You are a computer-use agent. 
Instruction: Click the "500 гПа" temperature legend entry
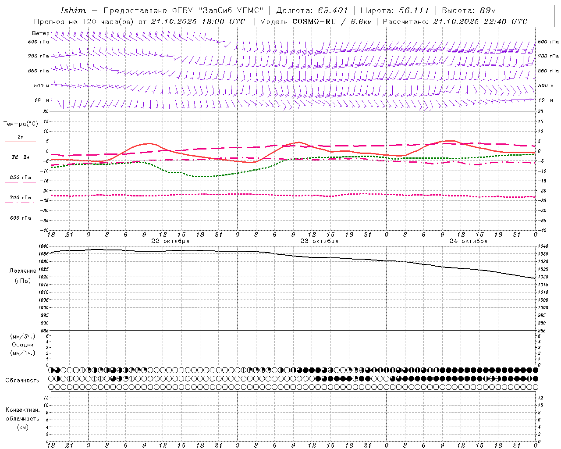pyautogui.click(x=21, y=218)
